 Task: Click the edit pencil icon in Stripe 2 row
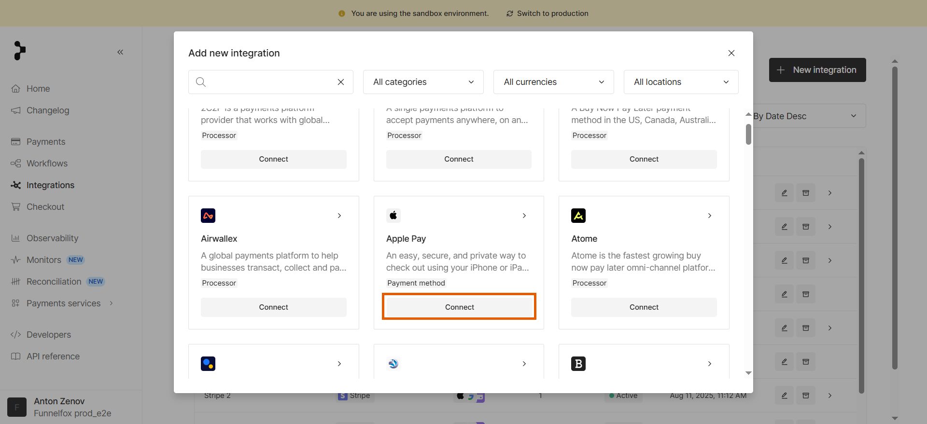click(x=785, y=396)
